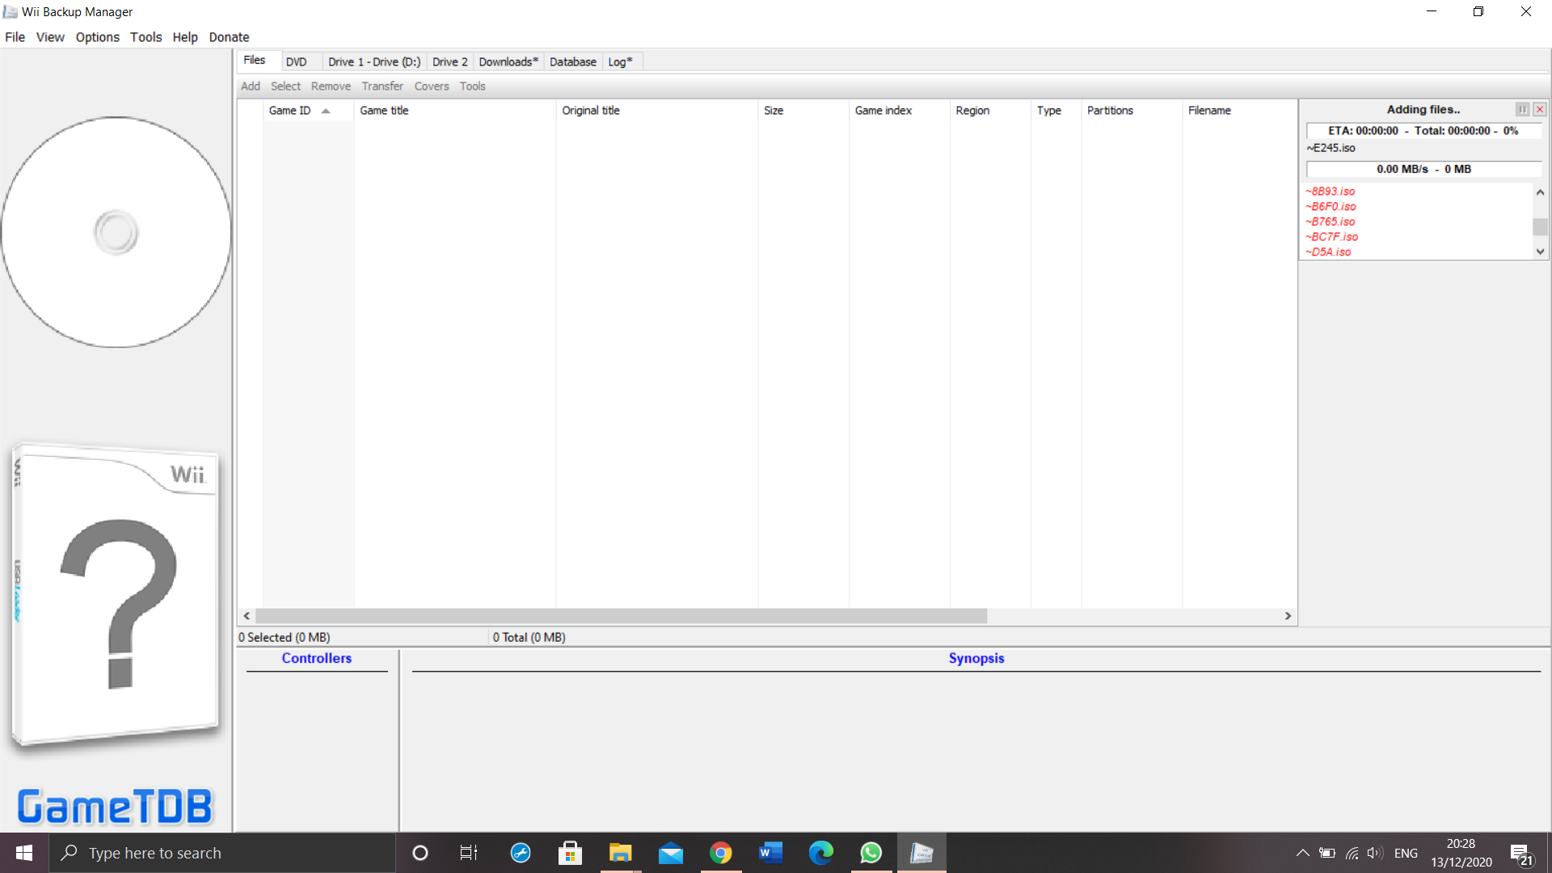The image size is (1552, 873).
Task: Open WhatsApp from the taskbar
Action: 871,853
